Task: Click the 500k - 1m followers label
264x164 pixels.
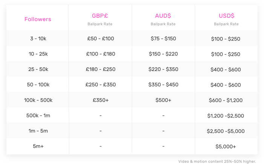Action: [x=38, y=116]
